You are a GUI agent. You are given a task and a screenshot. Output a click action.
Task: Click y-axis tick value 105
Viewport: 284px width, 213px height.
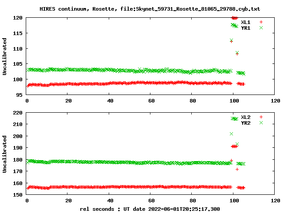[x=18, y=64]
